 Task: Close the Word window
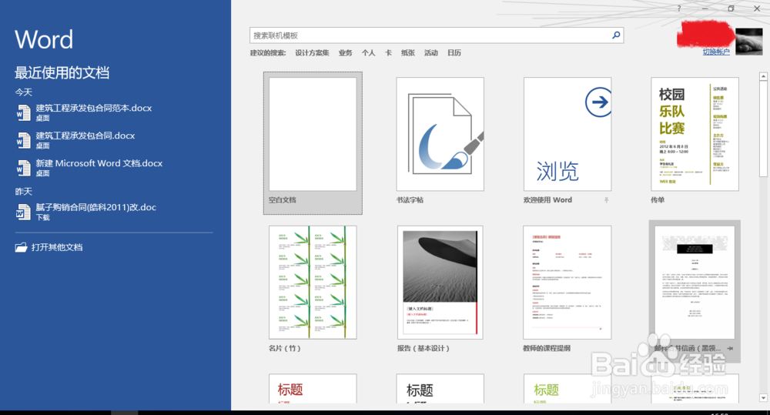click(757, 8)
